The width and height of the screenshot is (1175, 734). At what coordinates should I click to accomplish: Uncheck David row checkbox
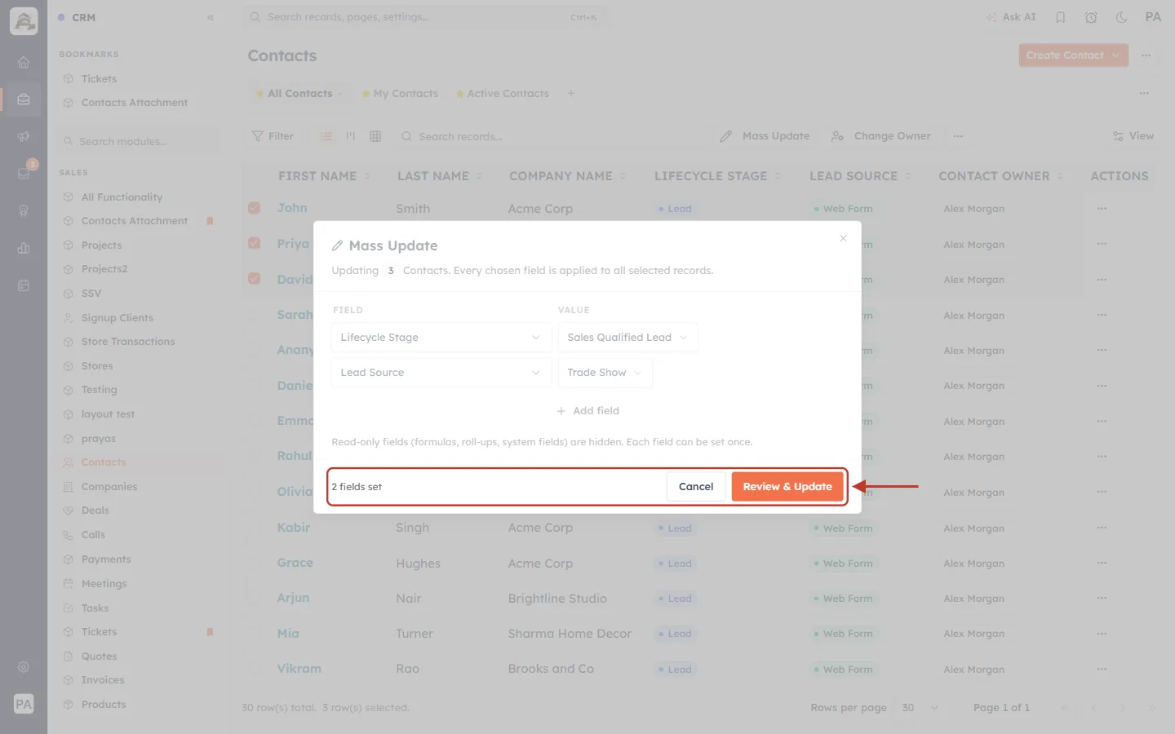pos(255,279)
